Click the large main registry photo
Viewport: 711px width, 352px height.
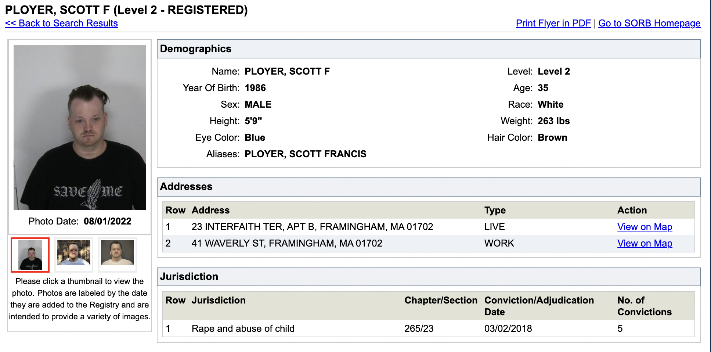coord(80,127)
